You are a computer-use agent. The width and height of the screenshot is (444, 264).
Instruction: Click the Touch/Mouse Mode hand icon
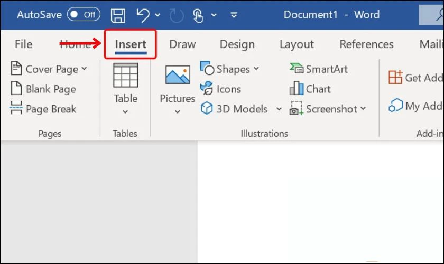click(x=198, y=15)
